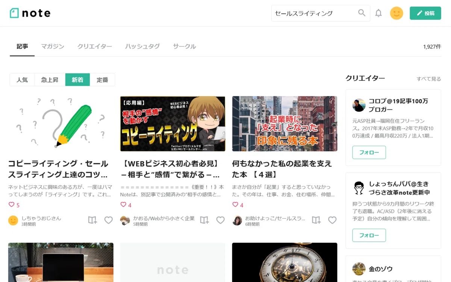Switch to the マガジン tab
This screenshot has width=451, height=282.
(x=53, y=47)
